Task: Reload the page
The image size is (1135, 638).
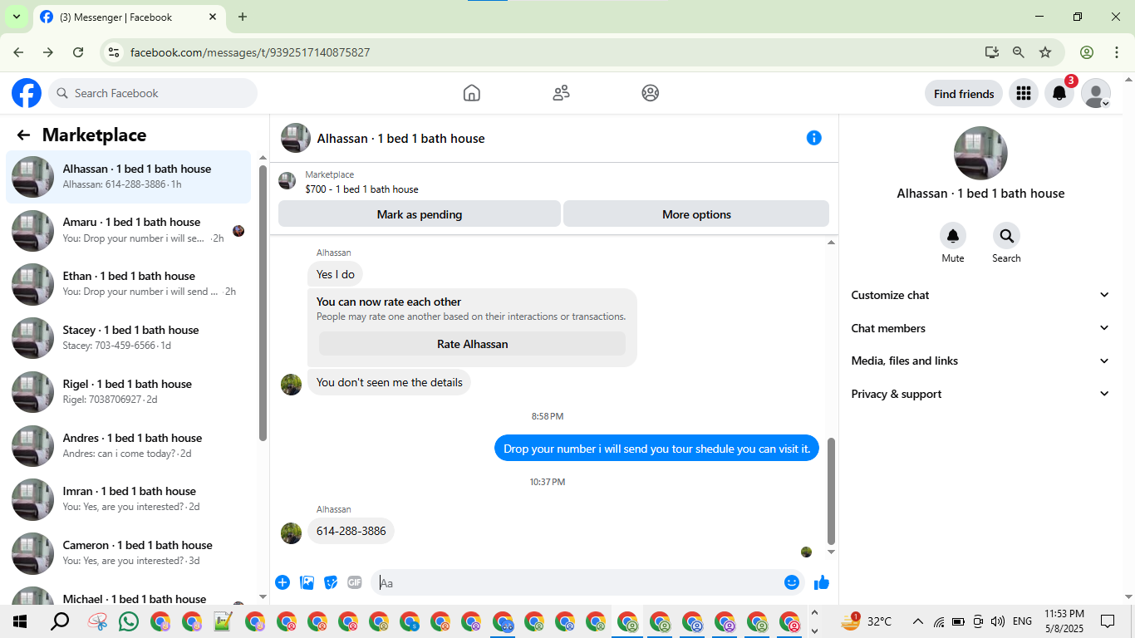Action: pos(78,52)
